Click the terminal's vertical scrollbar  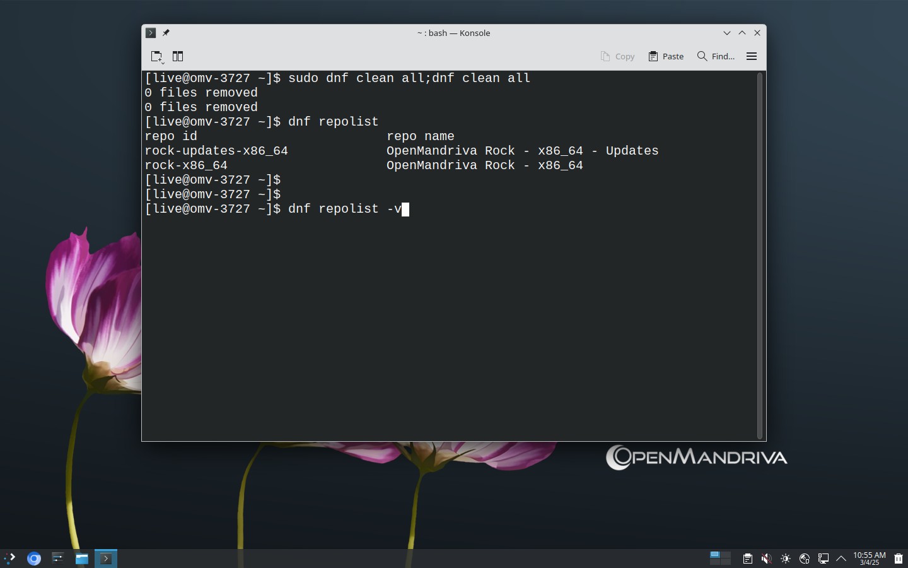(760, 256)
